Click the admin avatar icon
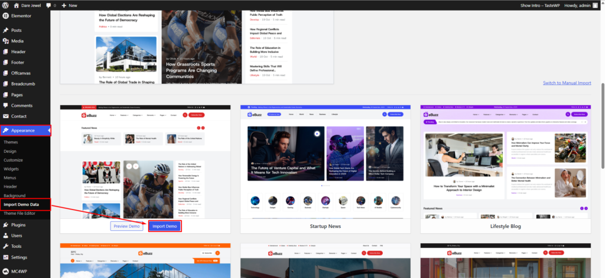This screenshot has height=278, width=605. 596,5
